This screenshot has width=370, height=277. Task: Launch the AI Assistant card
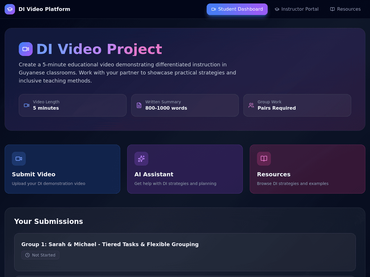[185, 169]
